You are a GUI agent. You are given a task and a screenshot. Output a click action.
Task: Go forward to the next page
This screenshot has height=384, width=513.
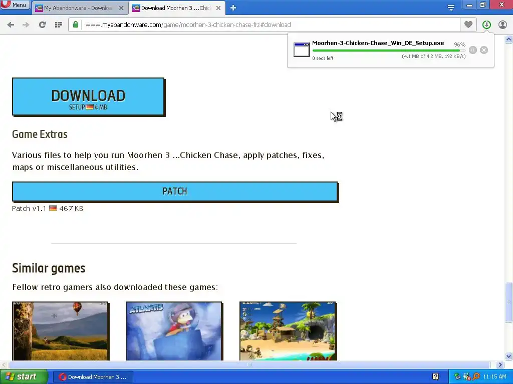26,25
